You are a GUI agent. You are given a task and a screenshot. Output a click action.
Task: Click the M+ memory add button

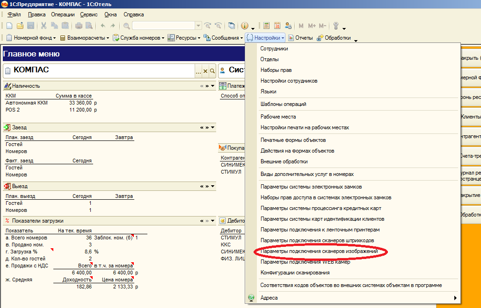pos(312,26)
